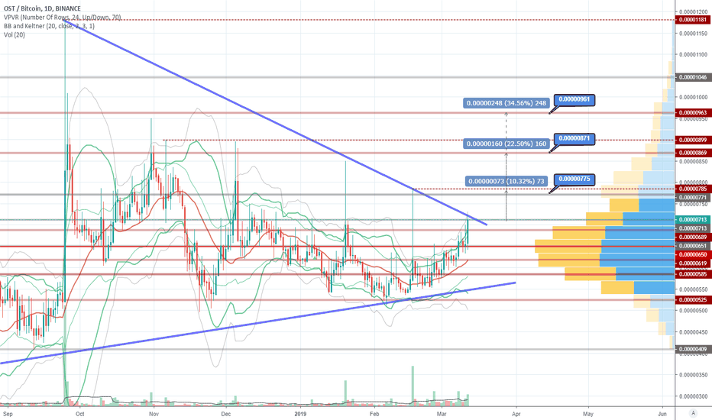
Task: Click the Feb label on time axis
Action: [374, 414]
